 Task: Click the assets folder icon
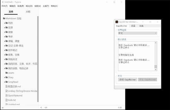7,73
